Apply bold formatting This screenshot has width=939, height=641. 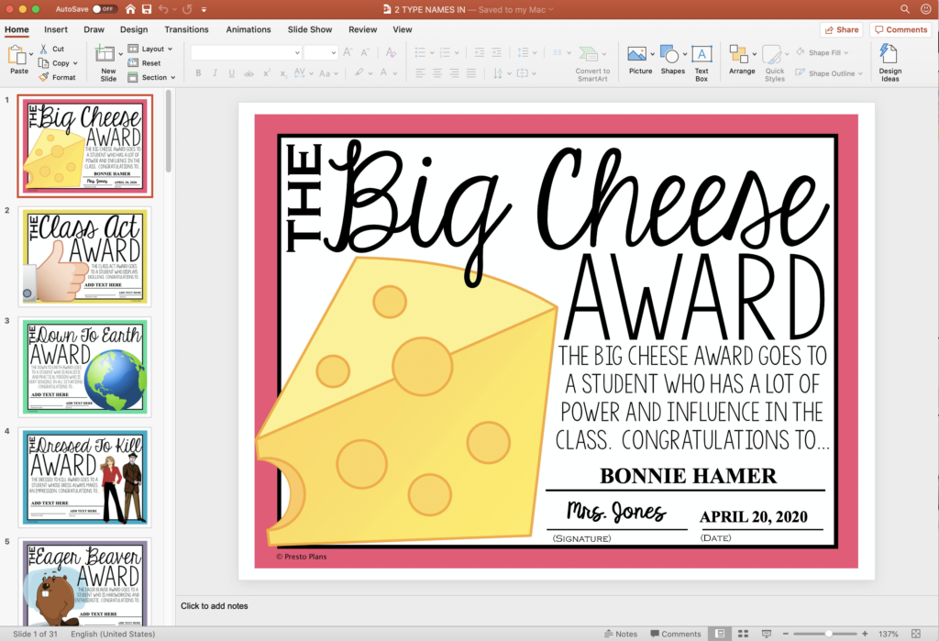pyautogui.click(x=198, y=73)
